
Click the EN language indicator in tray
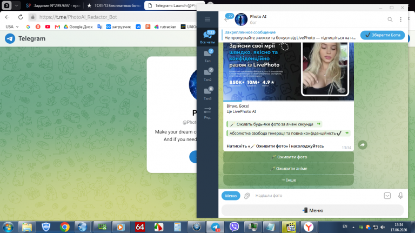click(345, 227)
